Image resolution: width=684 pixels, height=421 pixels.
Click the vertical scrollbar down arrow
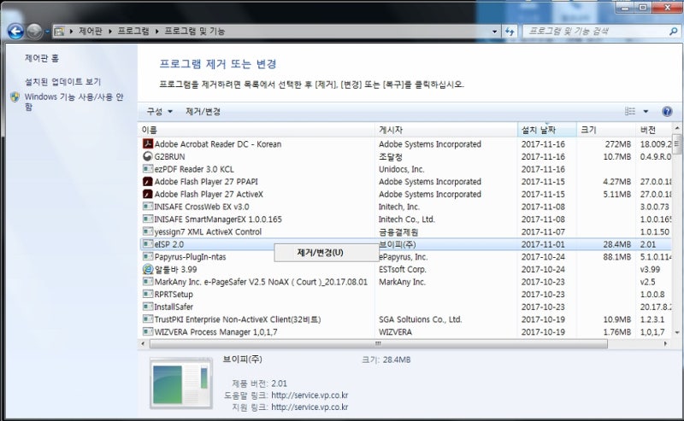677,332
